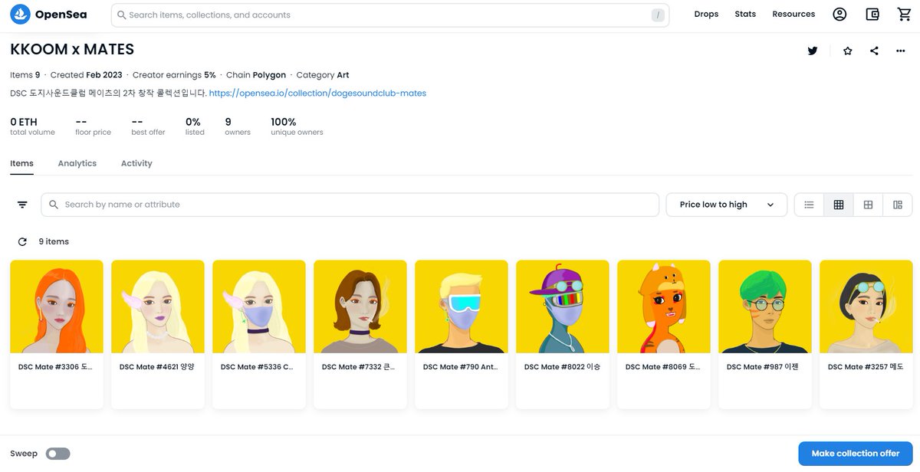This screenshot has width=920, height=472.
Task: Open the dogesoundclub-mates collection link
Action: click(x=317, y=93)
